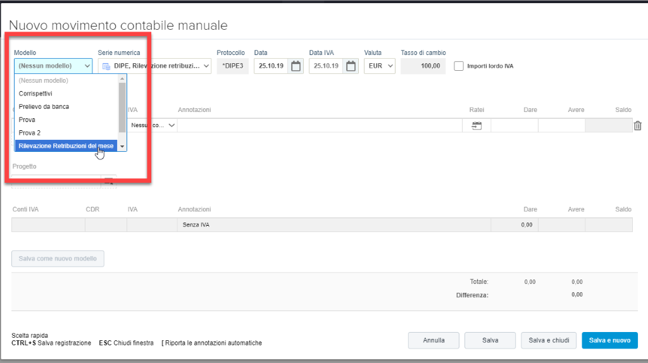
Task: Pick the Prova 2 model option
Action: tap(30, 133)
